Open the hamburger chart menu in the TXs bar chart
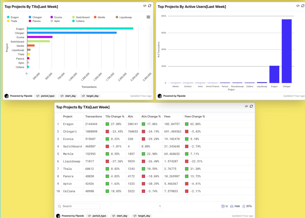This screenshot has width=305, height=218. [148, 17]
